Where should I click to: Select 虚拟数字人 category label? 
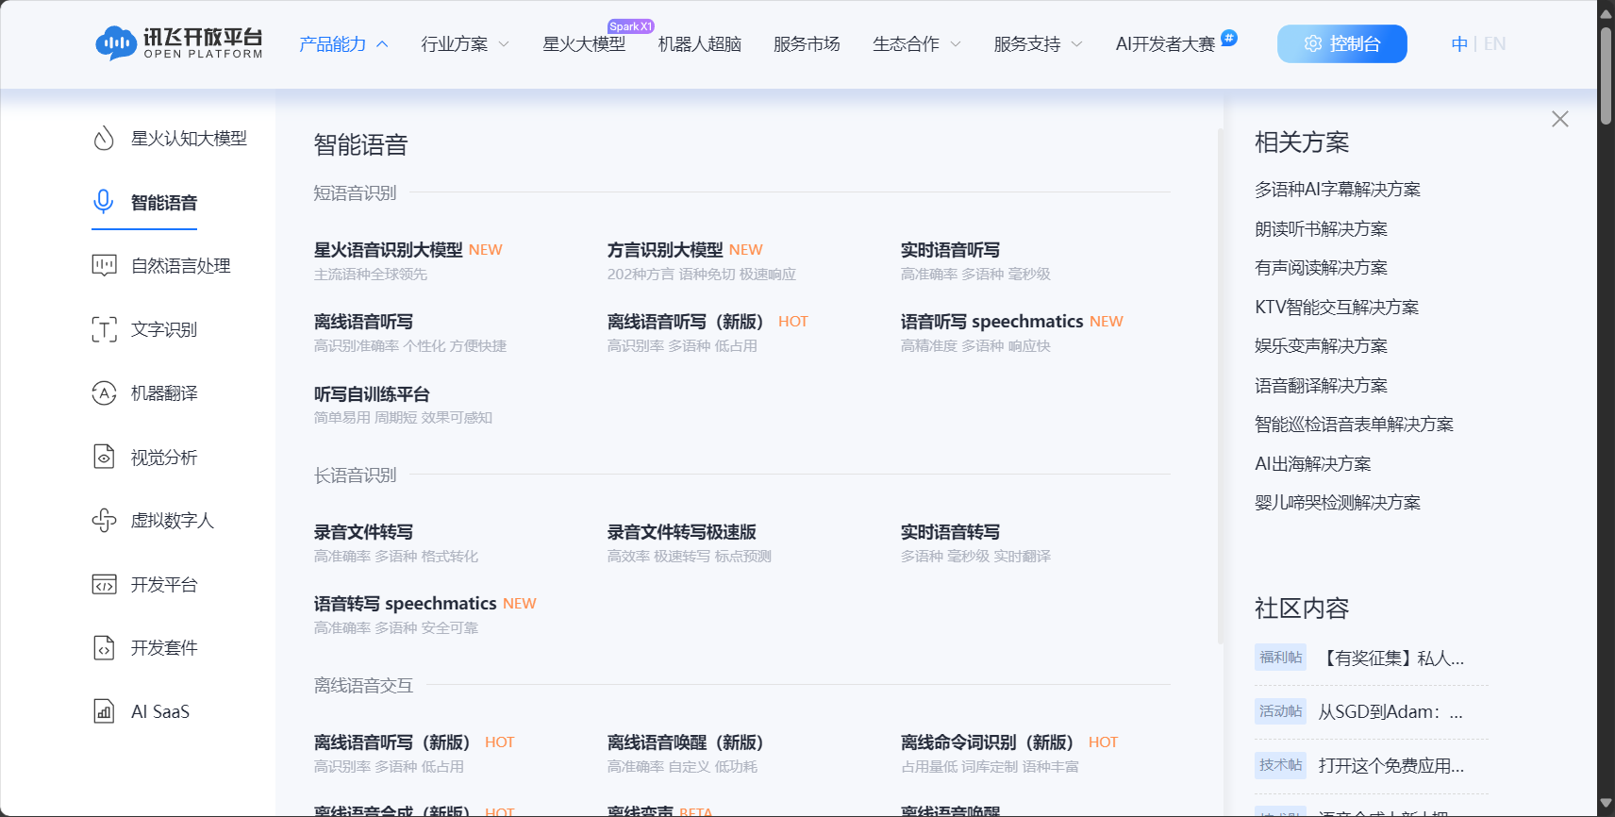coord(173,521)
